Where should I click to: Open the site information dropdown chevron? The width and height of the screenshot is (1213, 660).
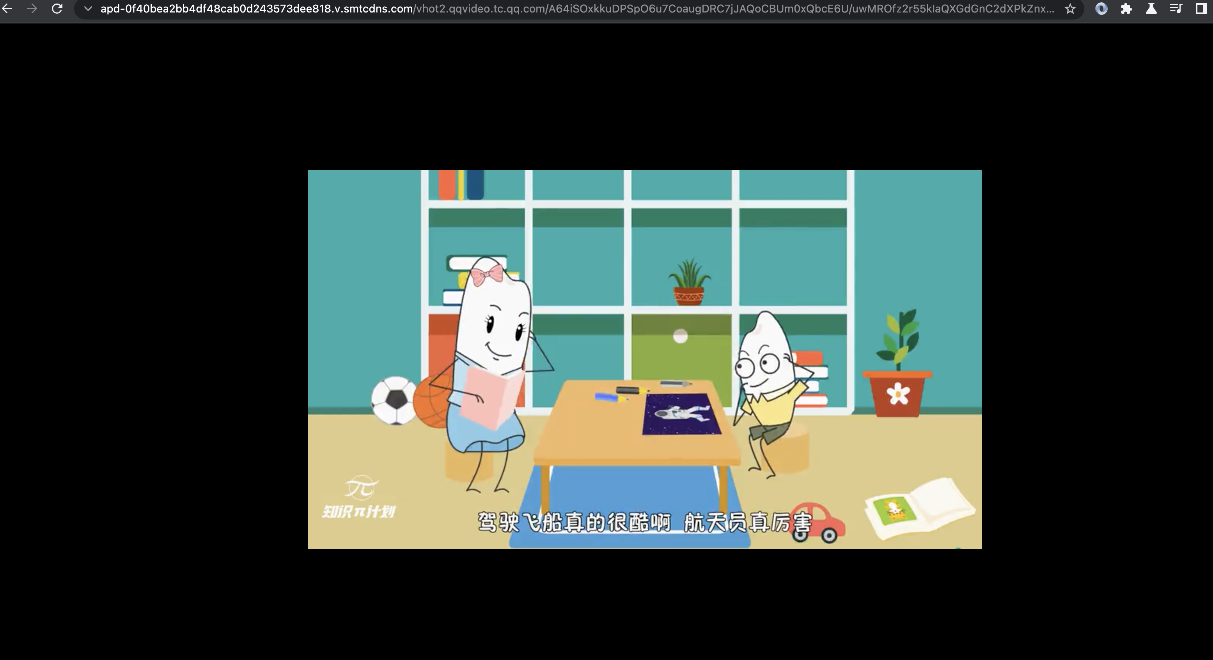pos(88,9)
